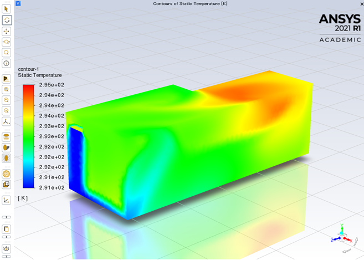364x260 pixels.
Task: Click the green Y axis of triad
Action: (342, 227)
